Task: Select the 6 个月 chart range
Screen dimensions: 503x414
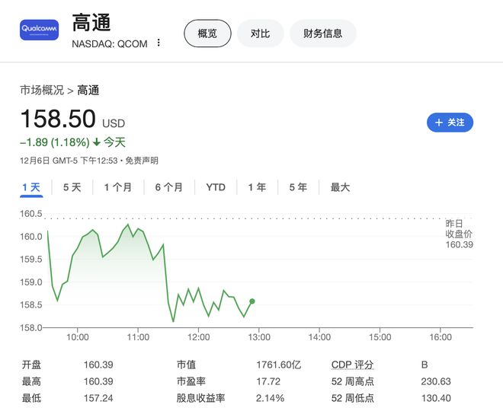Action: pyautogui.click(x=168, y=187)
